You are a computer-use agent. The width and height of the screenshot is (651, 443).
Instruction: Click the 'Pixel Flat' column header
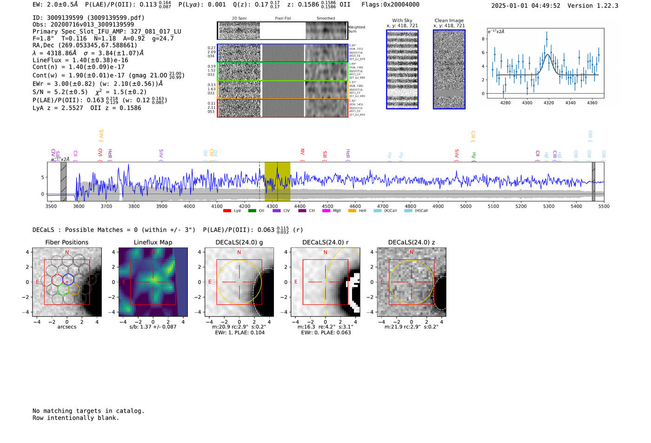coord(283,19)
